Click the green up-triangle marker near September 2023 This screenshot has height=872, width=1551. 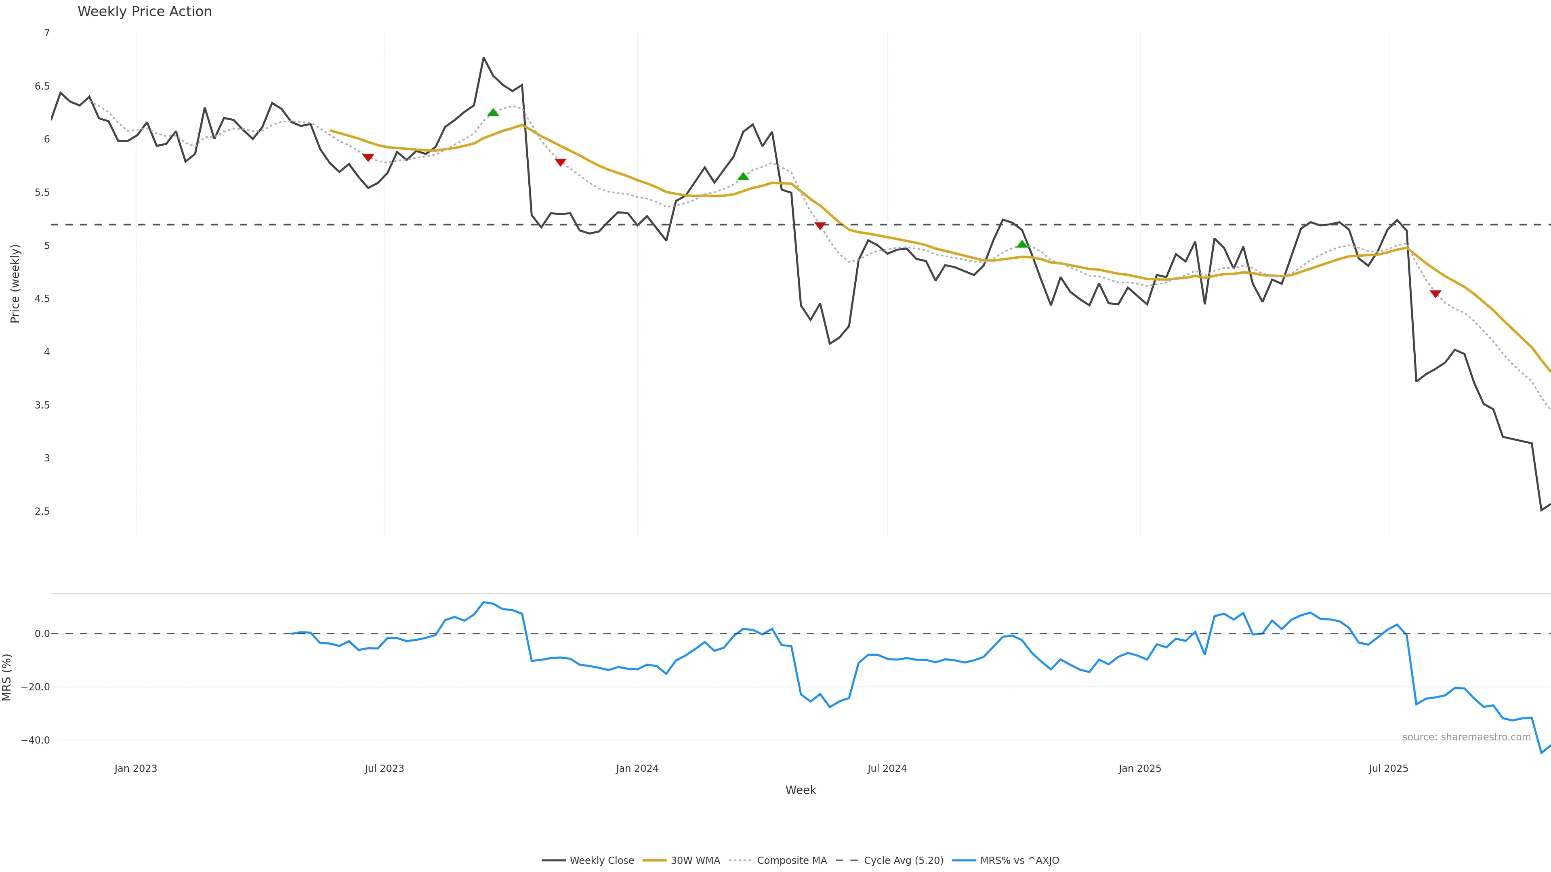pos(493,113)
